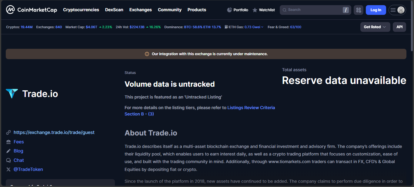Click the slash shortcut key in search

click(346, 10)
